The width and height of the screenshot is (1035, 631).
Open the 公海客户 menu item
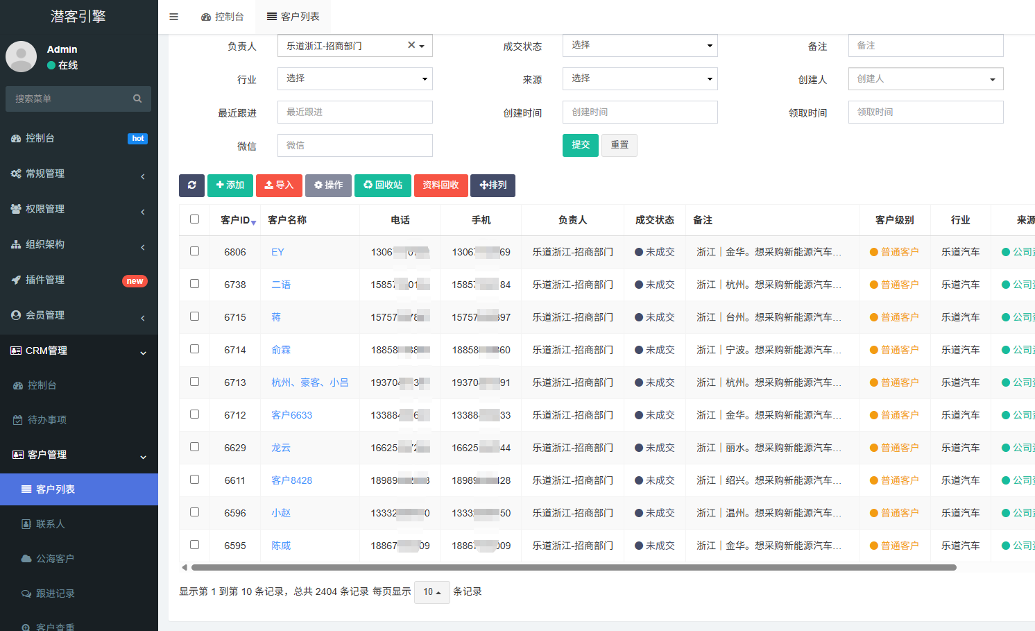[x=79, y=559]
